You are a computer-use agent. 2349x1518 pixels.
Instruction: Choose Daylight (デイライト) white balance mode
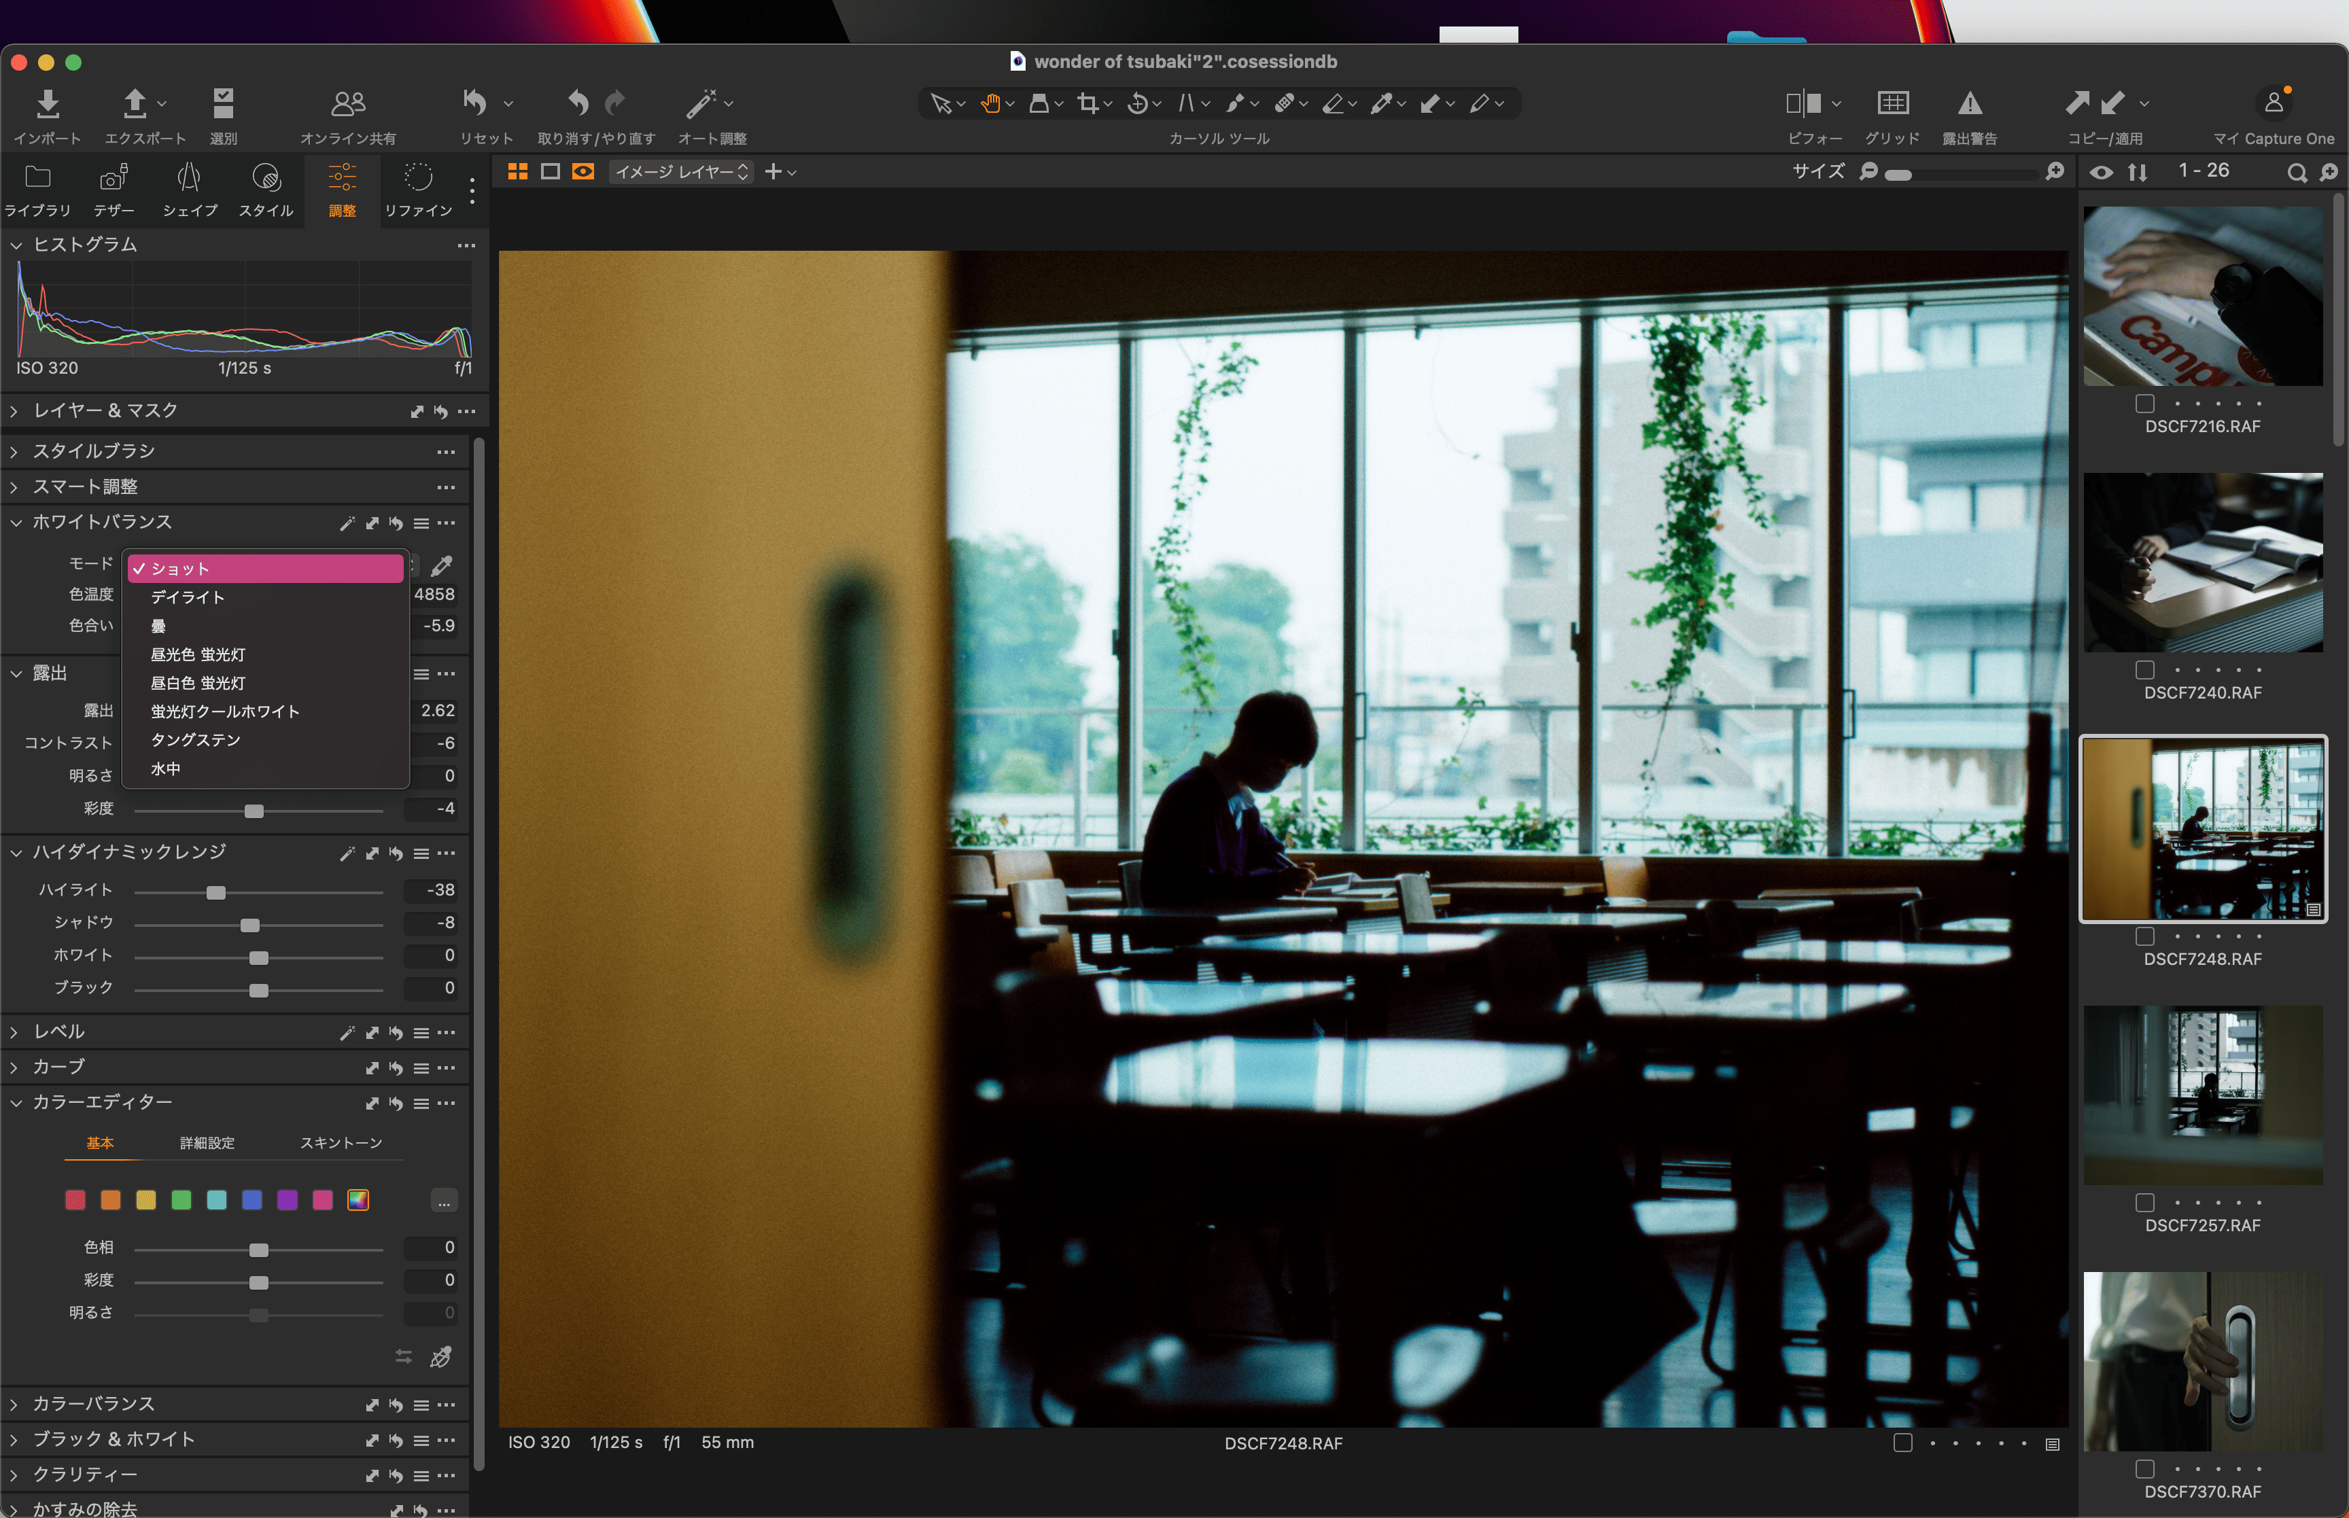[x=266, y=597]
